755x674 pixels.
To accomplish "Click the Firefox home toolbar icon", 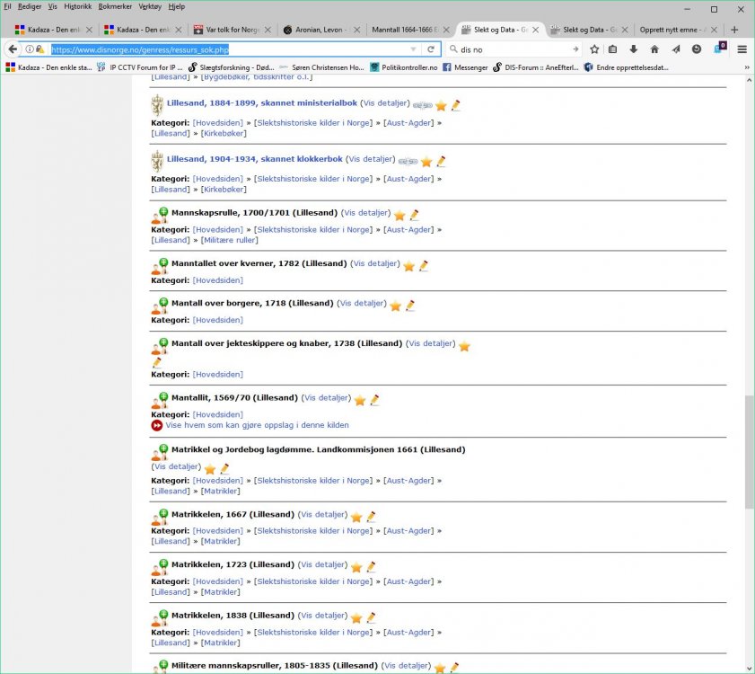I will click(x=654, y=49).
